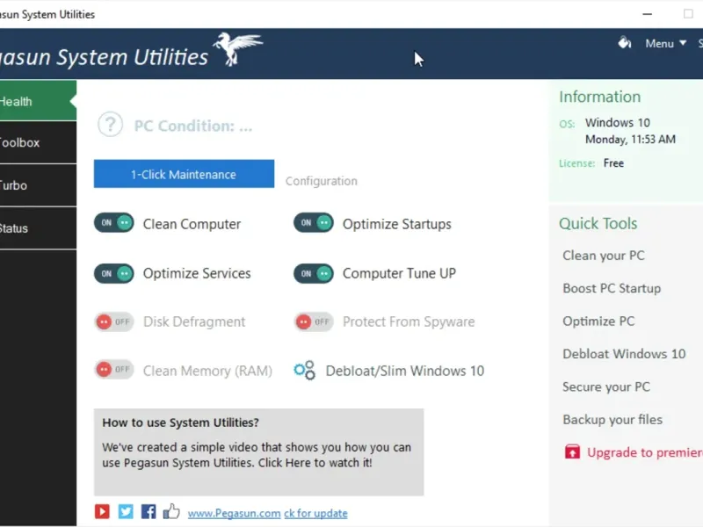Open the Facebook icon link
This screenshot has height=527, width=703.
point(149,511)
